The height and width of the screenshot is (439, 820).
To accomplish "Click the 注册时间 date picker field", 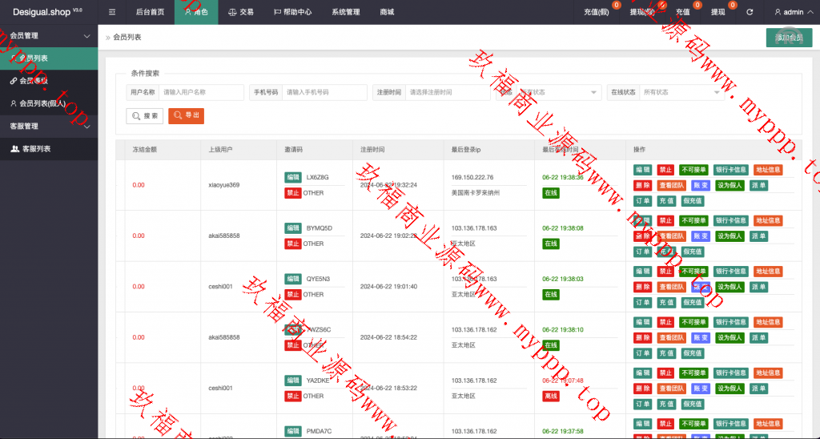I will coord(448,92).
